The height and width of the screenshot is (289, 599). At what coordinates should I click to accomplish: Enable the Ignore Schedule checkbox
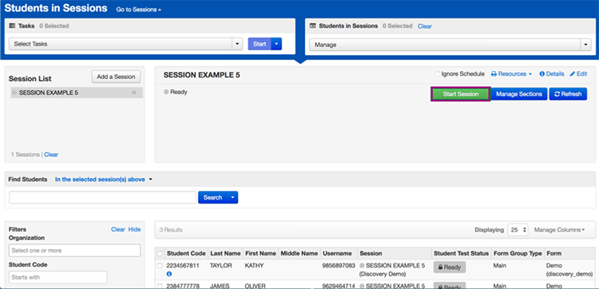437,74
